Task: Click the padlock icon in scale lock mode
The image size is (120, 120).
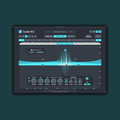Action: (x=32, y=50)
